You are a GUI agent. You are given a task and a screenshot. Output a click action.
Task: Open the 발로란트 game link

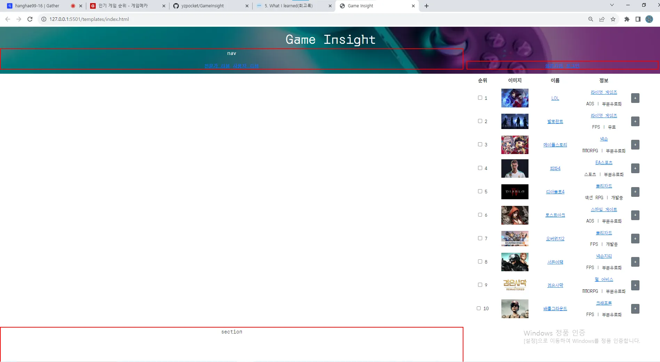coord(555,122)
